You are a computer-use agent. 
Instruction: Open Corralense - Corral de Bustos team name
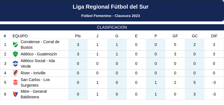[x=40, y=45]
